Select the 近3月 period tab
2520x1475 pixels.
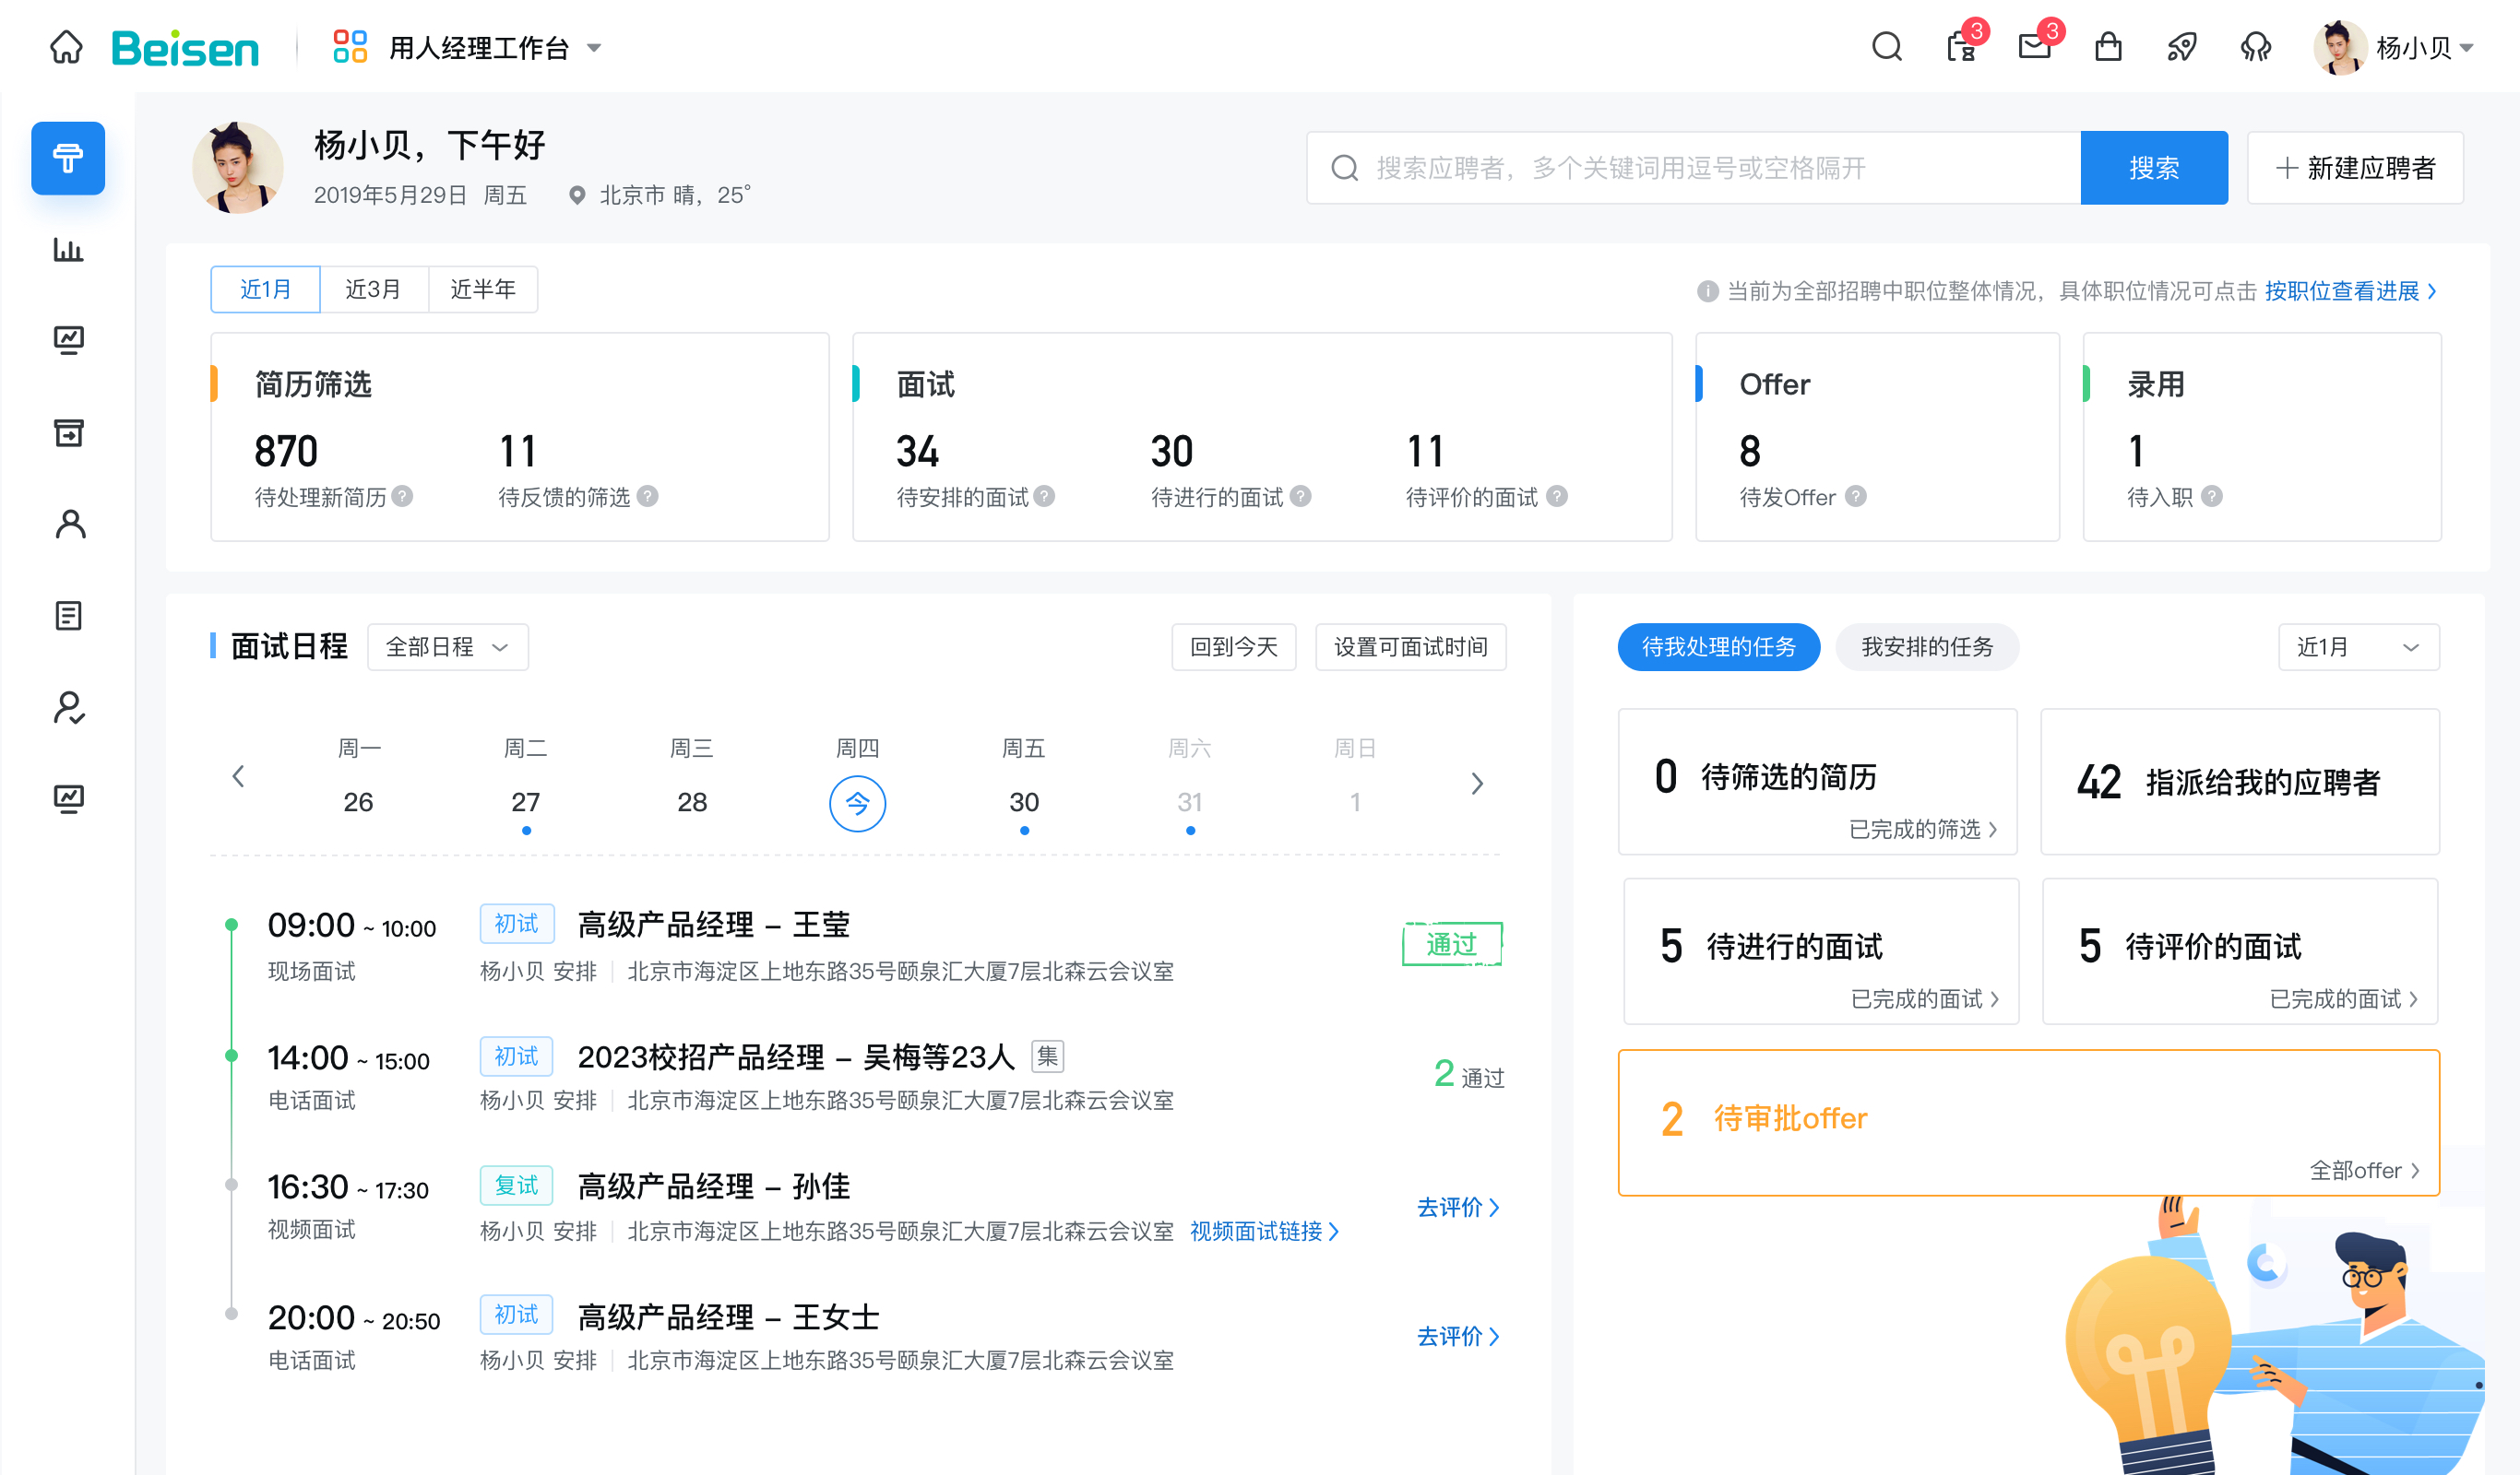(374, 289)
